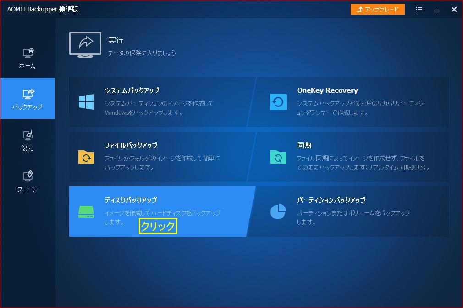This screenshot has height=308, width=463.
Task: Click the green disk drive backup icon
Action: coord(86,212)
